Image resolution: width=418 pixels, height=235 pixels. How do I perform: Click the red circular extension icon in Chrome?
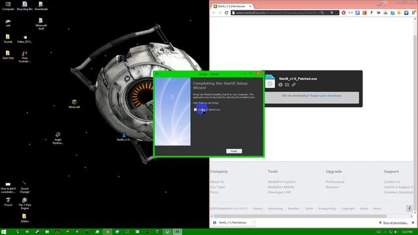pyautogui.click(x=344, y=12)
